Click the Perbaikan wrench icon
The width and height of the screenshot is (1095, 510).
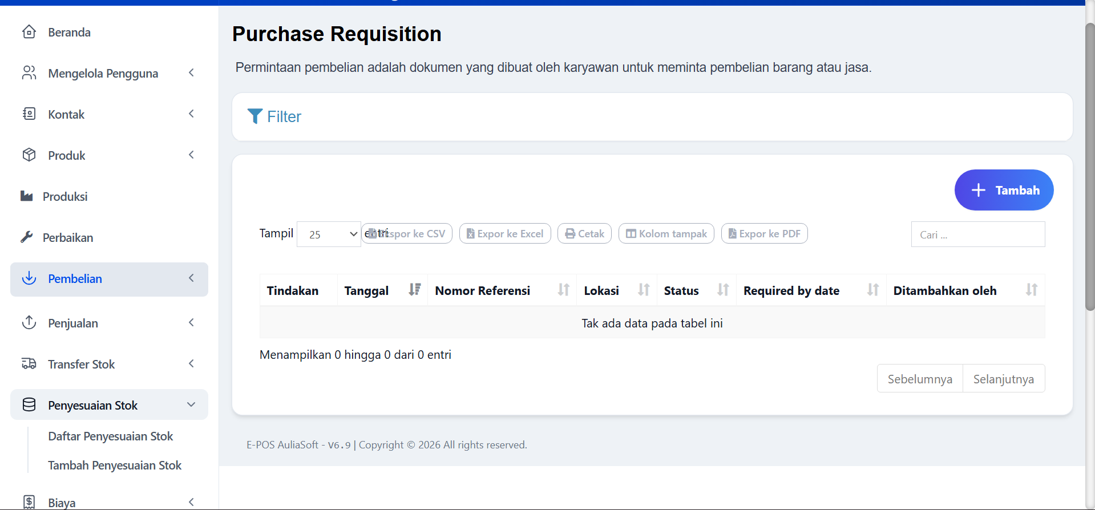[26, 237]
